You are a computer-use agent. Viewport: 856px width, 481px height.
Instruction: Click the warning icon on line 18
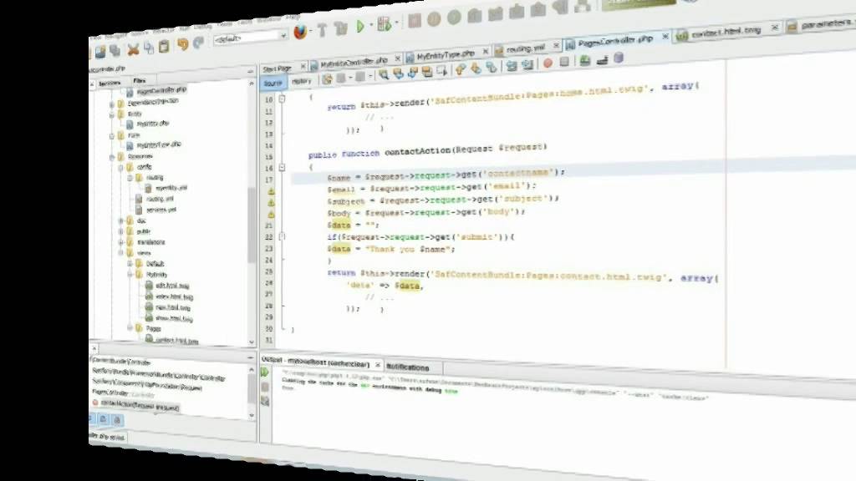(x=271, y=191)
